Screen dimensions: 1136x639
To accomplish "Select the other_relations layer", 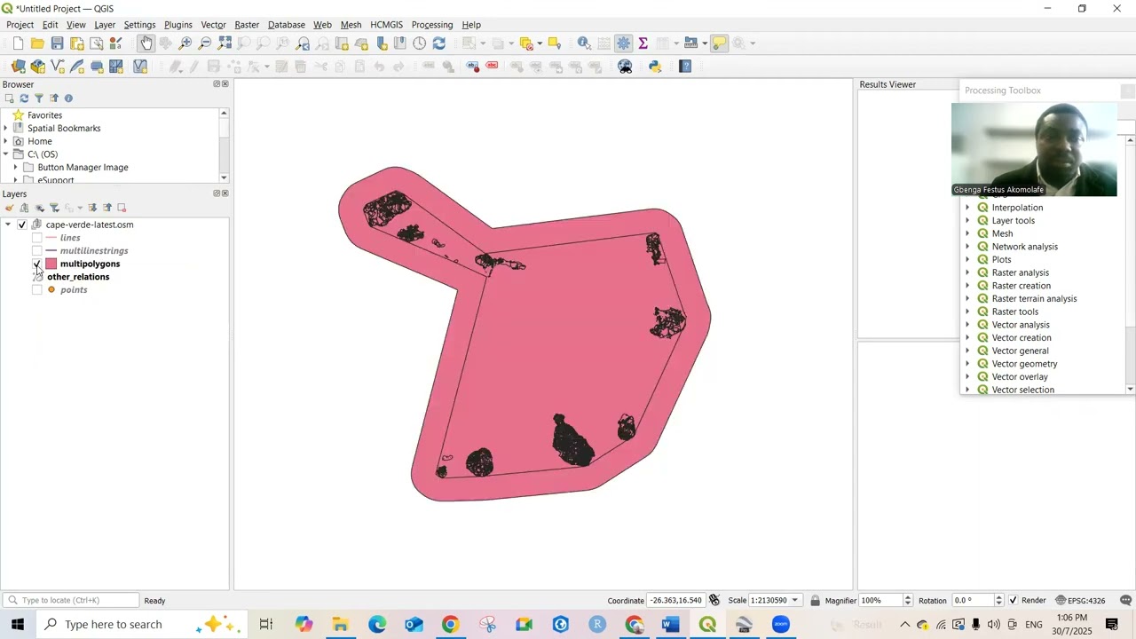I will pyautogui.click(x=78, y=277).
